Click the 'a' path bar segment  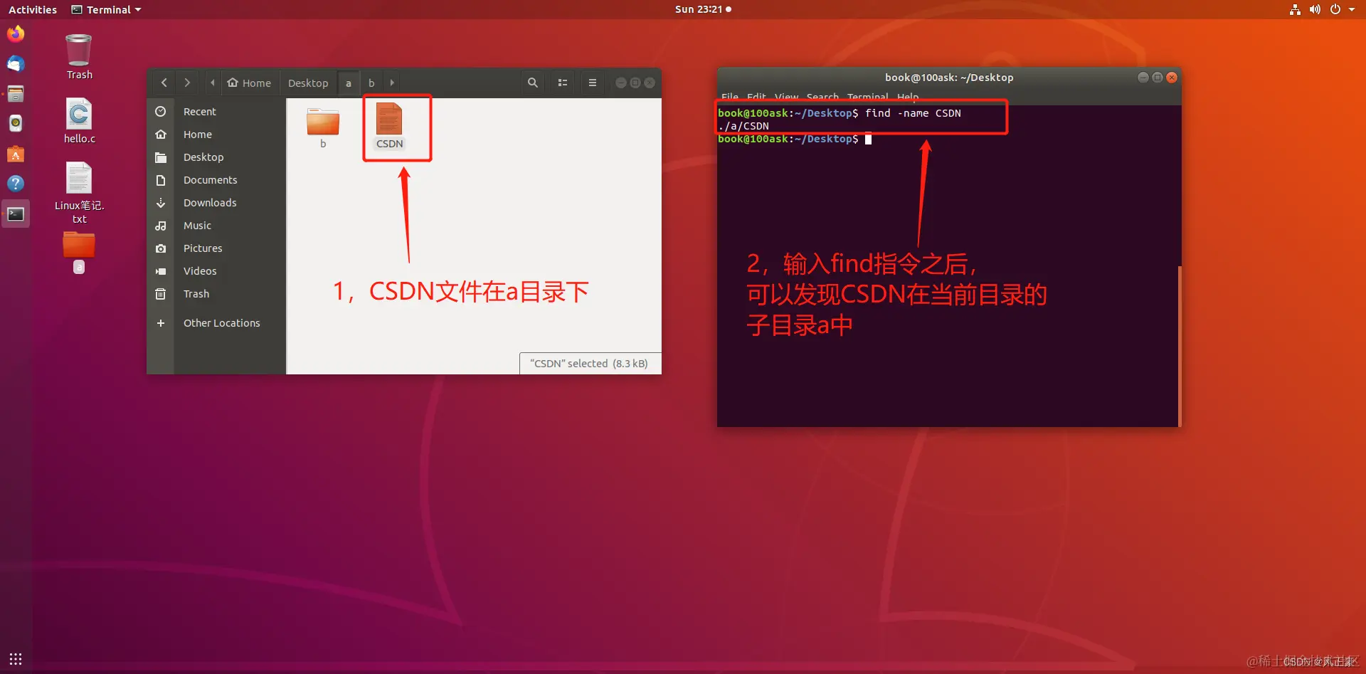pos(349,83)
